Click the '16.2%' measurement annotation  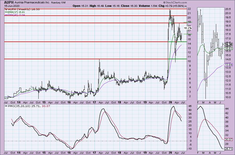tap(188, 28)
